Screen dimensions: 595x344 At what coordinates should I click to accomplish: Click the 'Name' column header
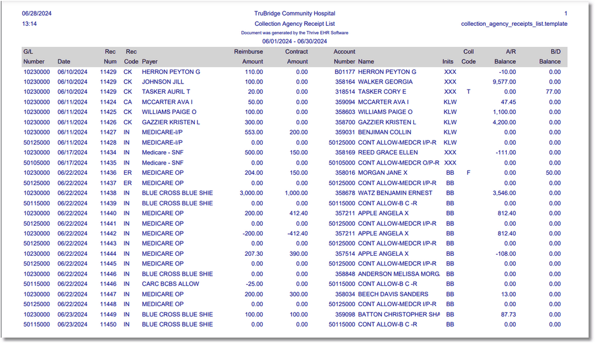pos(366,61)
